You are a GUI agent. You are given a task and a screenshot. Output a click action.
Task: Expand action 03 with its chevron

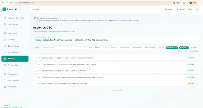[197, 71]
